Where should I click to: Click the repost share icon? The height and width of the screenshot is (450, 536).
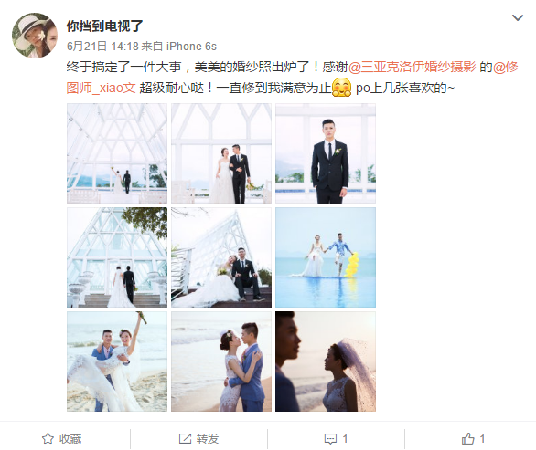tap(185, 438)
